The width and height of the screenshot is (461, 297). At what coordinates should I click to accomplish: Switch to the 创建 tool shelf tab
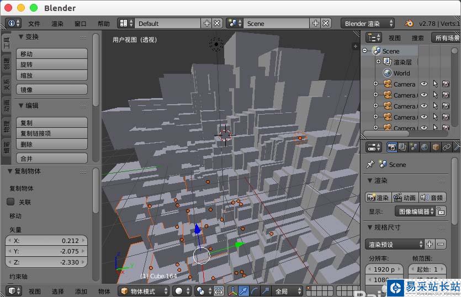[x=7, y=64]
